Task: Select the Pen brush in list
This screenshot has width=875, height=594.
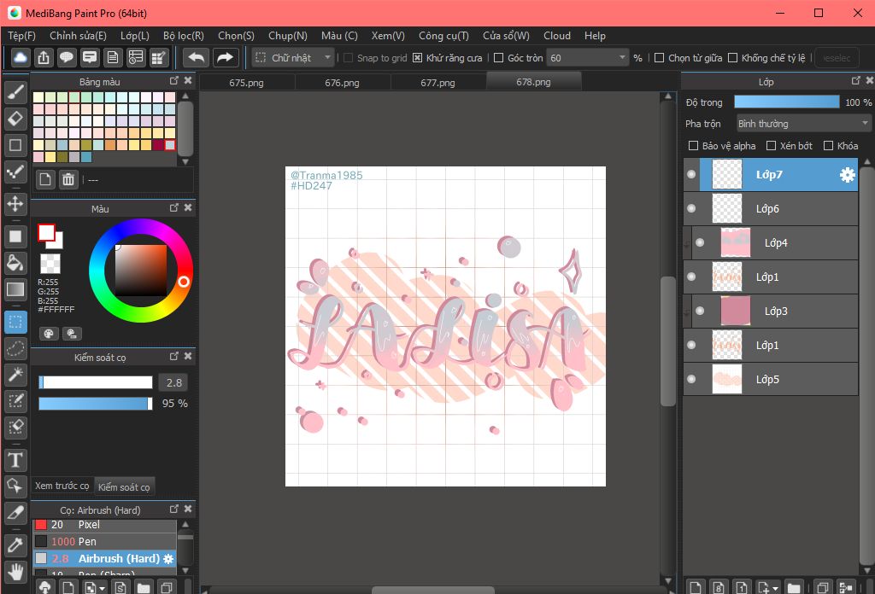Action: coord(105,541)
